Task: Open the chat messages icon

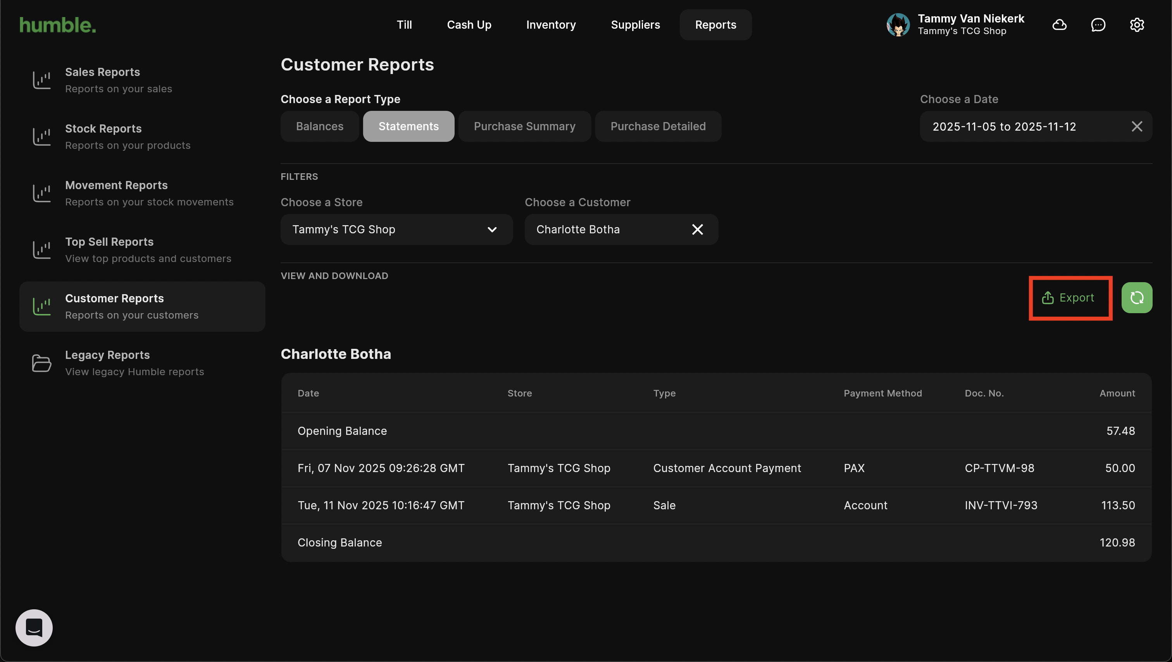Action: [x=1098, y=24]
